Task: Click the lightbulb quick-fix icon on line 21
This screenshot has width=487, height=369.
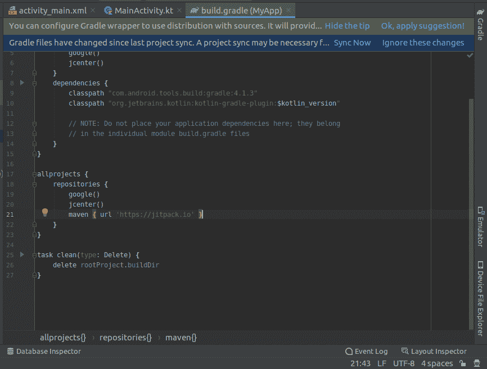Action: point(45,213)
